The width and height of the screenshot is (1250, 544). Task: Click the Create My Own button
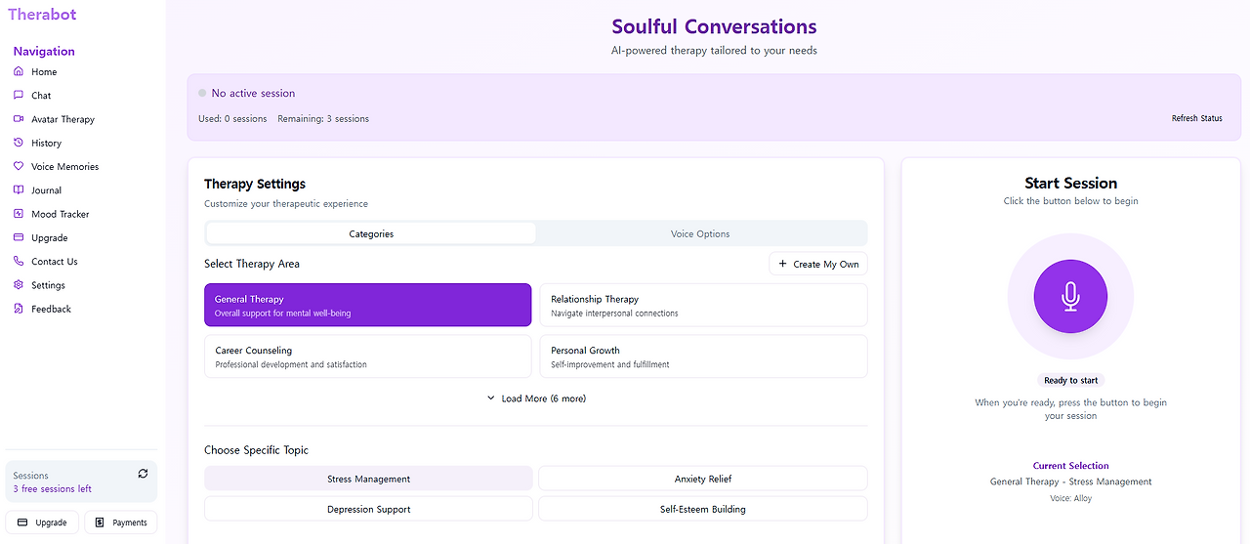coord(818,264)
